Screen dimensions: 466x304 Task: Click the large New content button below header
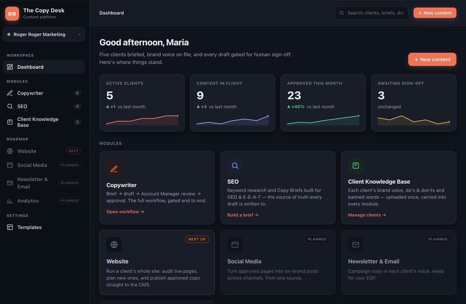[x=432, y=59]
